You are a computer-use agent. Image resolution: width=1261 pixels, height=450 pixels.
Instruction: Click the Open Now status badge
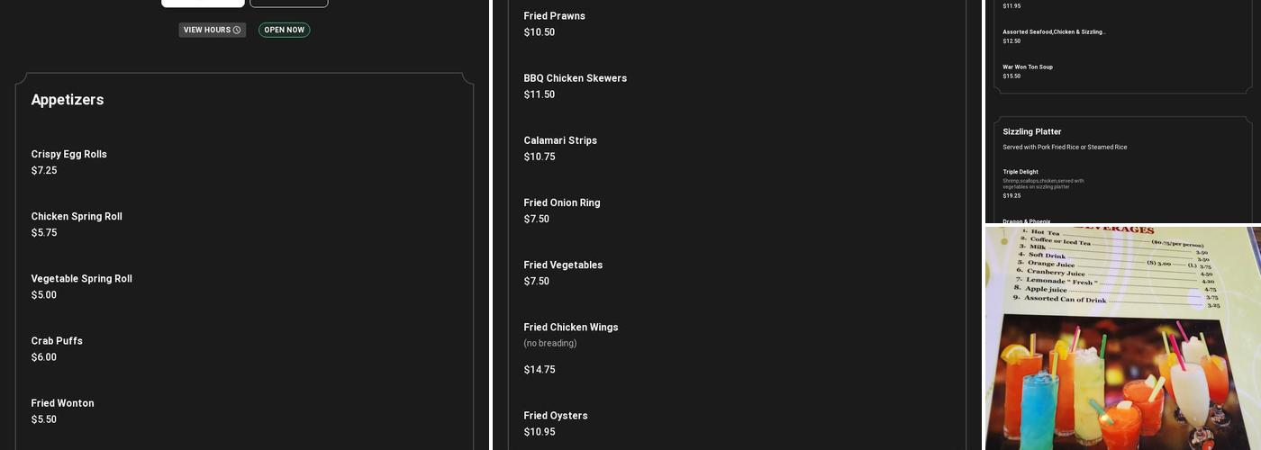pyautogui.click(x=284, y=31)
